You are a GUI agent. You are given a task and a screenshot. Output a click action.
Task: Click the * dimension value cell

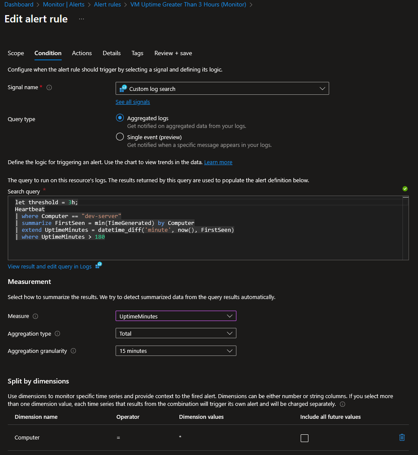coord(180,437)
